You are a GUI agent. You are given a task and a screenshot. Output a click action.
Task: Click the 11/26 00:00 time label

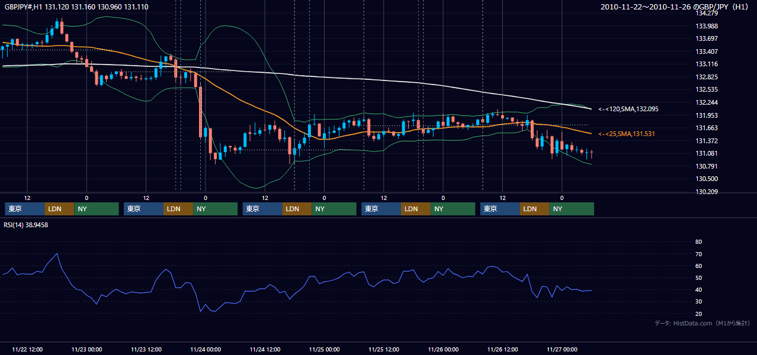pyautogui.click(x=443, y=349)
